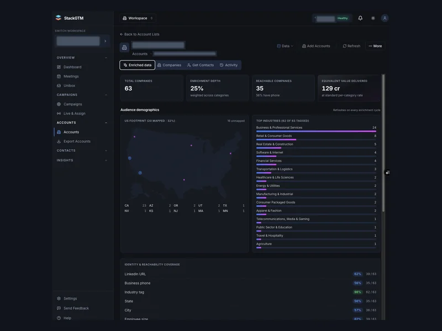The image size is (442, 331).
Task: Switch to the Get Contacts tab
Action: click(x=201, y=65)
